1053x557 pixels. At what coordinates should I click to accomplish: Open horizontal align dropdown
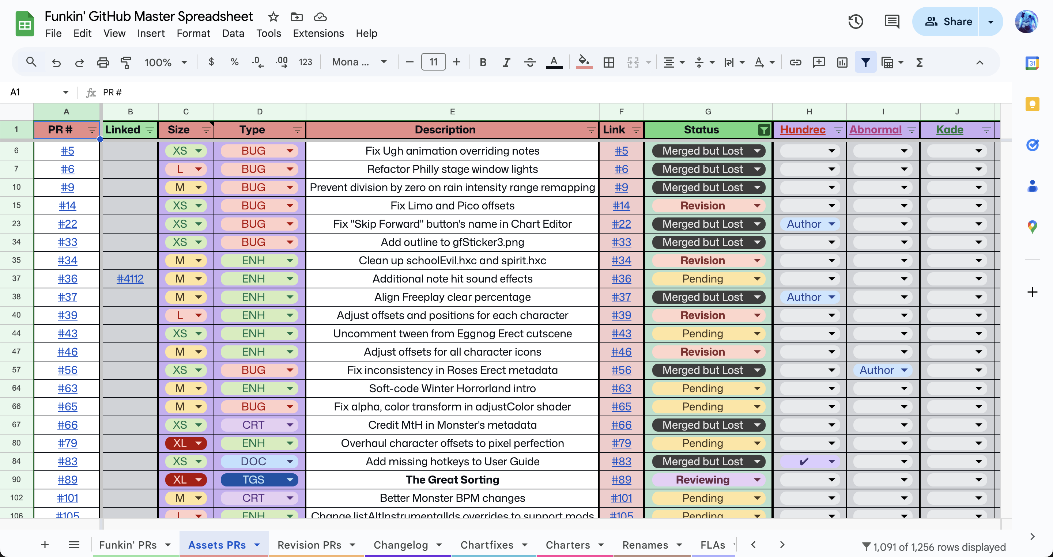pos(673,62)
